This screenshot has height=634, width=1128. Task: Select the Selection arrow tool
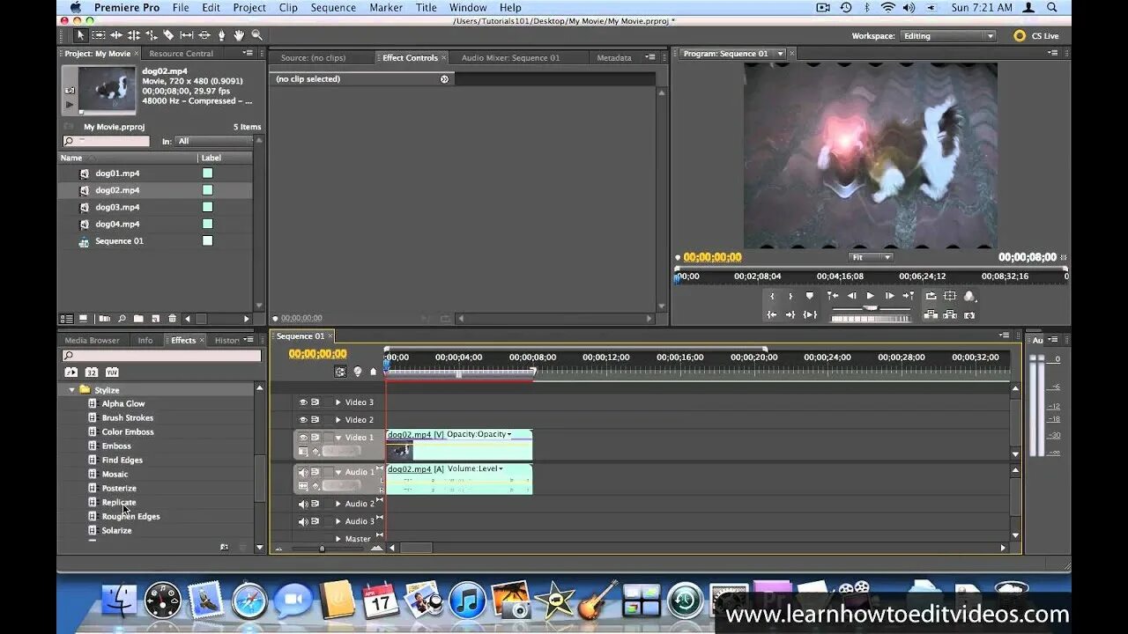80,35
